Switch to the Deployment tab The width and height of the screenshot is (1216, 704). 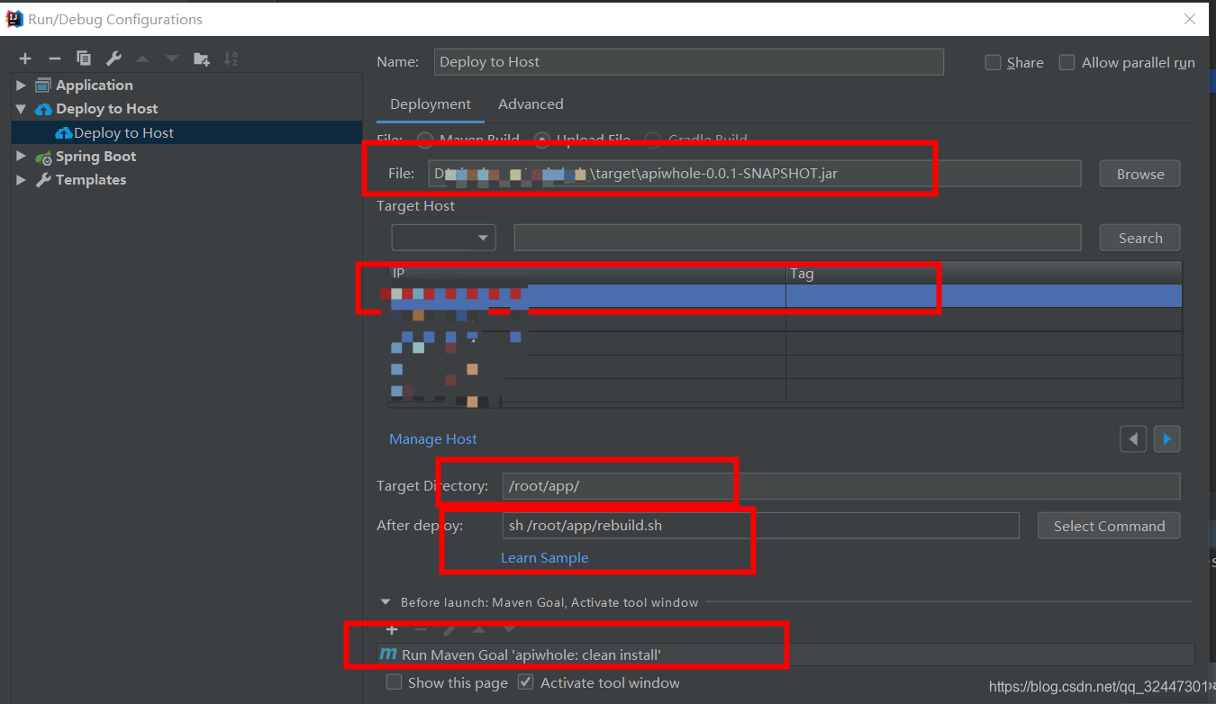[x=431, y=104]
